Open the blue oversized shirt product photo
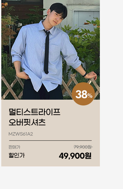Screen dimensions: 123x189 point(50,50)
